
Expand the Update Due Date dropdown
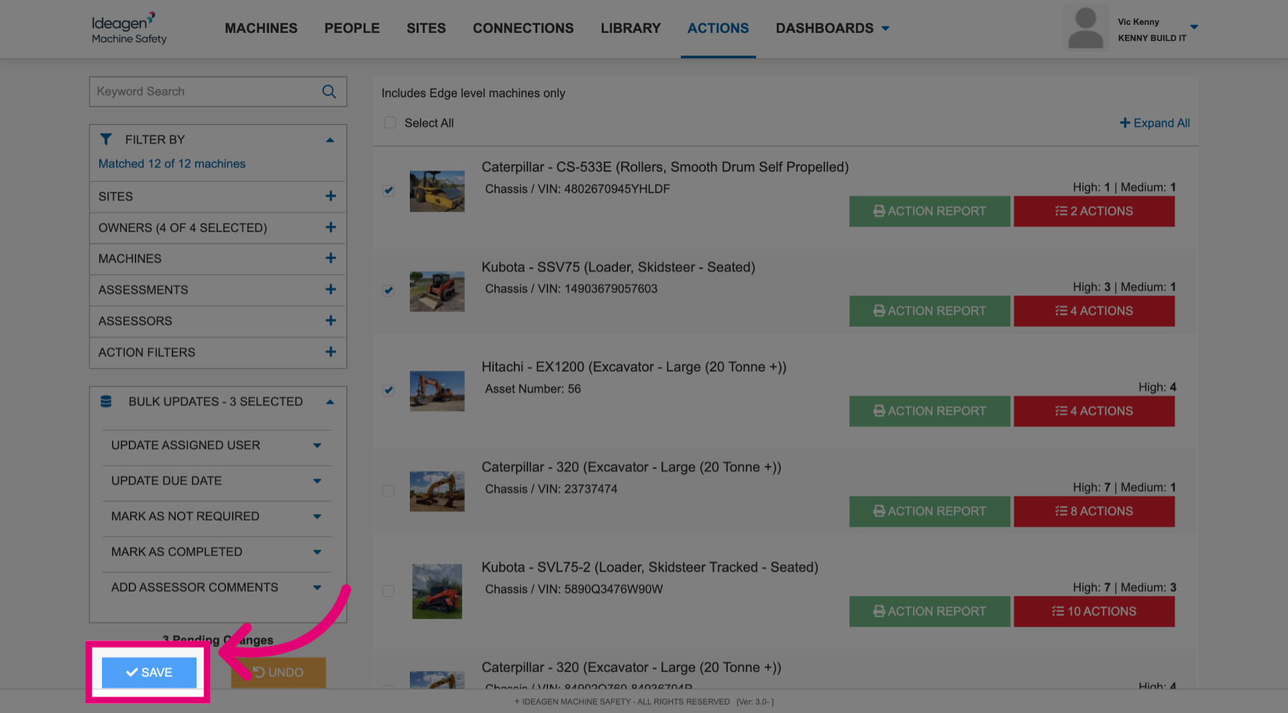pyautogui.click(x=317, y=481)
